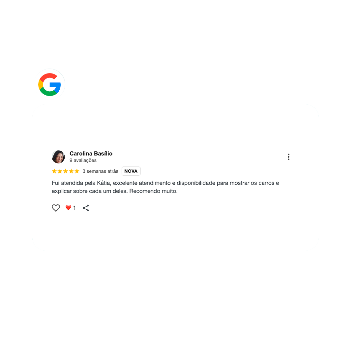Click the red heart reaction emoji
The height and width of the screenshot is (356, 356).
[x=68, y=208]
